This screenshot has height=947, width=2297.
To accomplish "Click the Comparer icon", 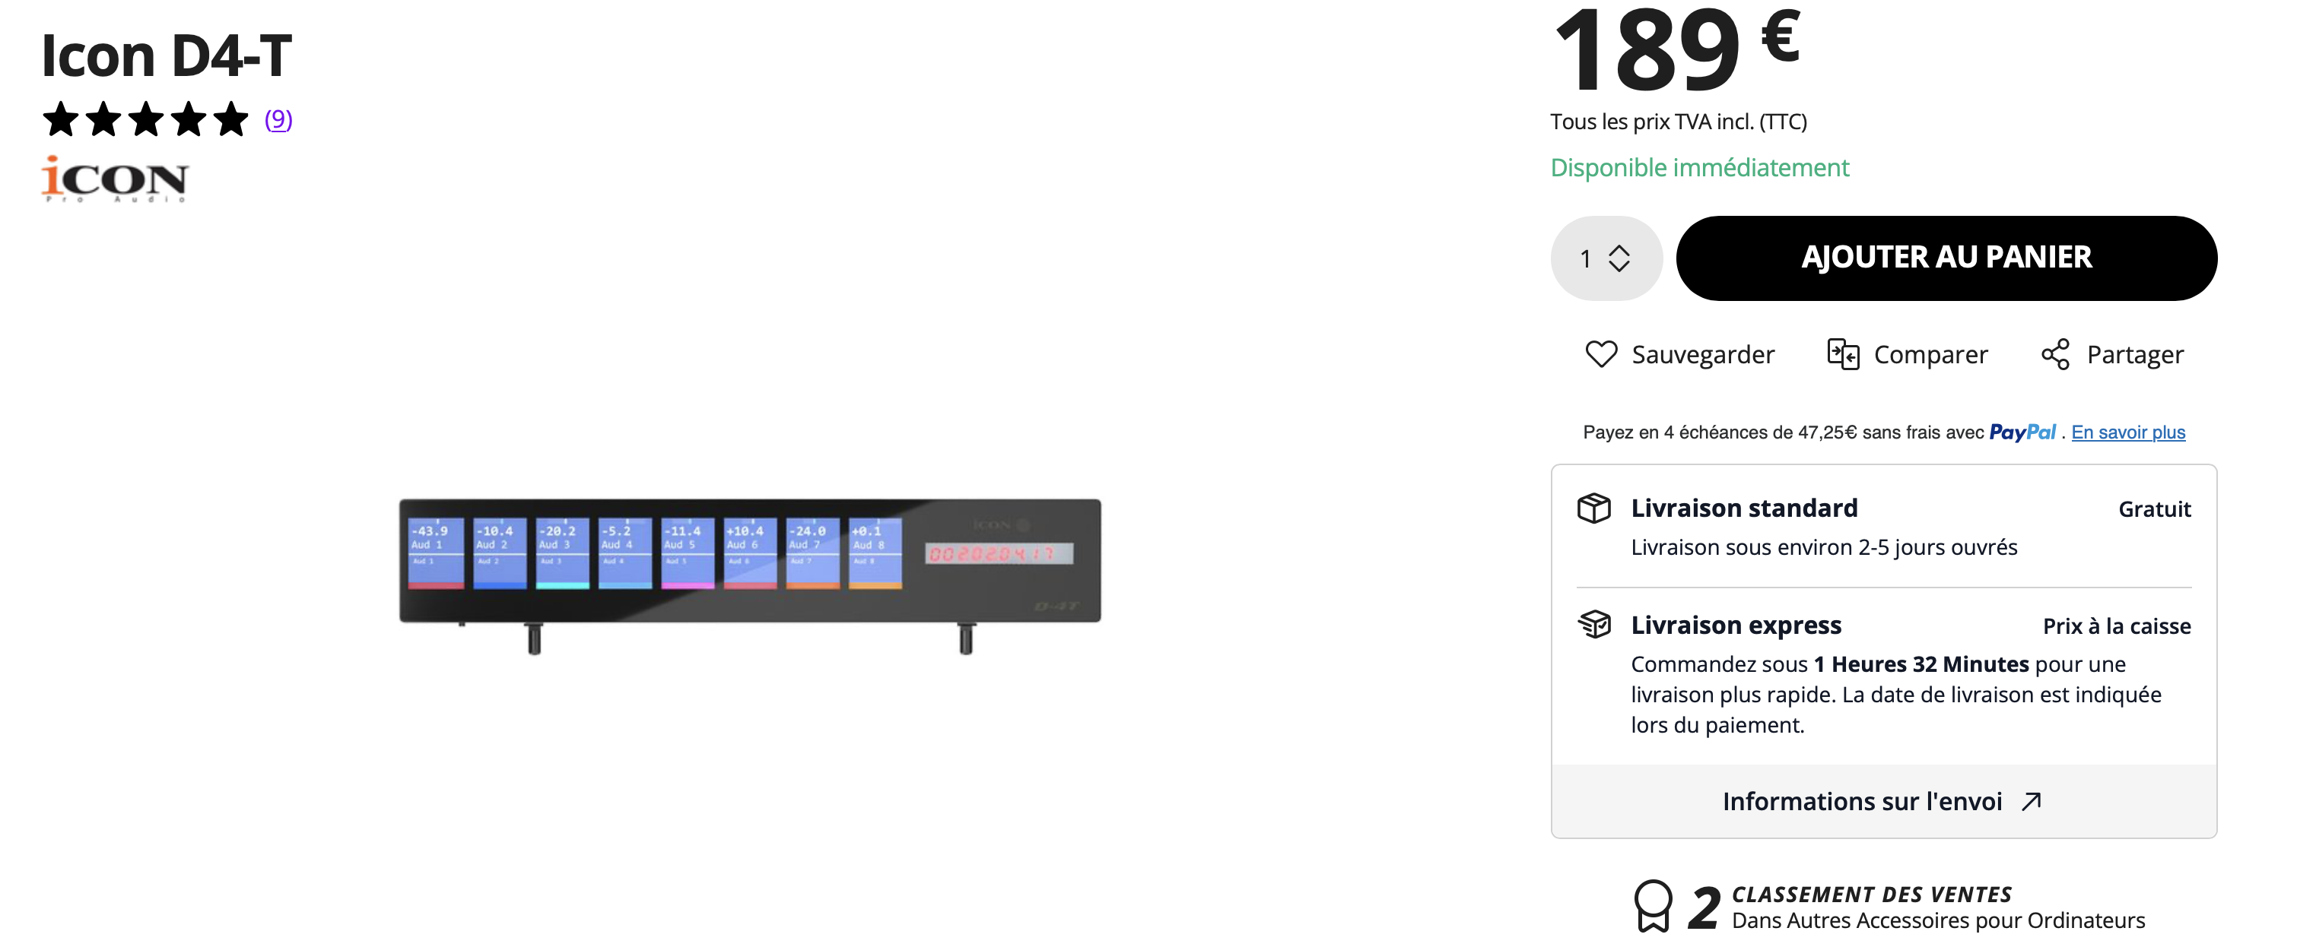I will [x=1842, y=353].
